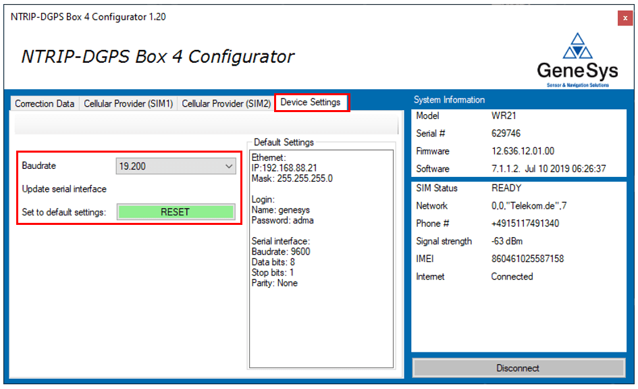
Task: Click the Baudrate label
Action: pos(39,165)
